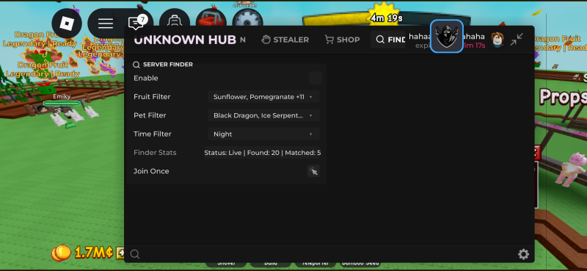587x271 pixels.
Task: Click the Emiky player name tag
Action: (x=62, y=96)
